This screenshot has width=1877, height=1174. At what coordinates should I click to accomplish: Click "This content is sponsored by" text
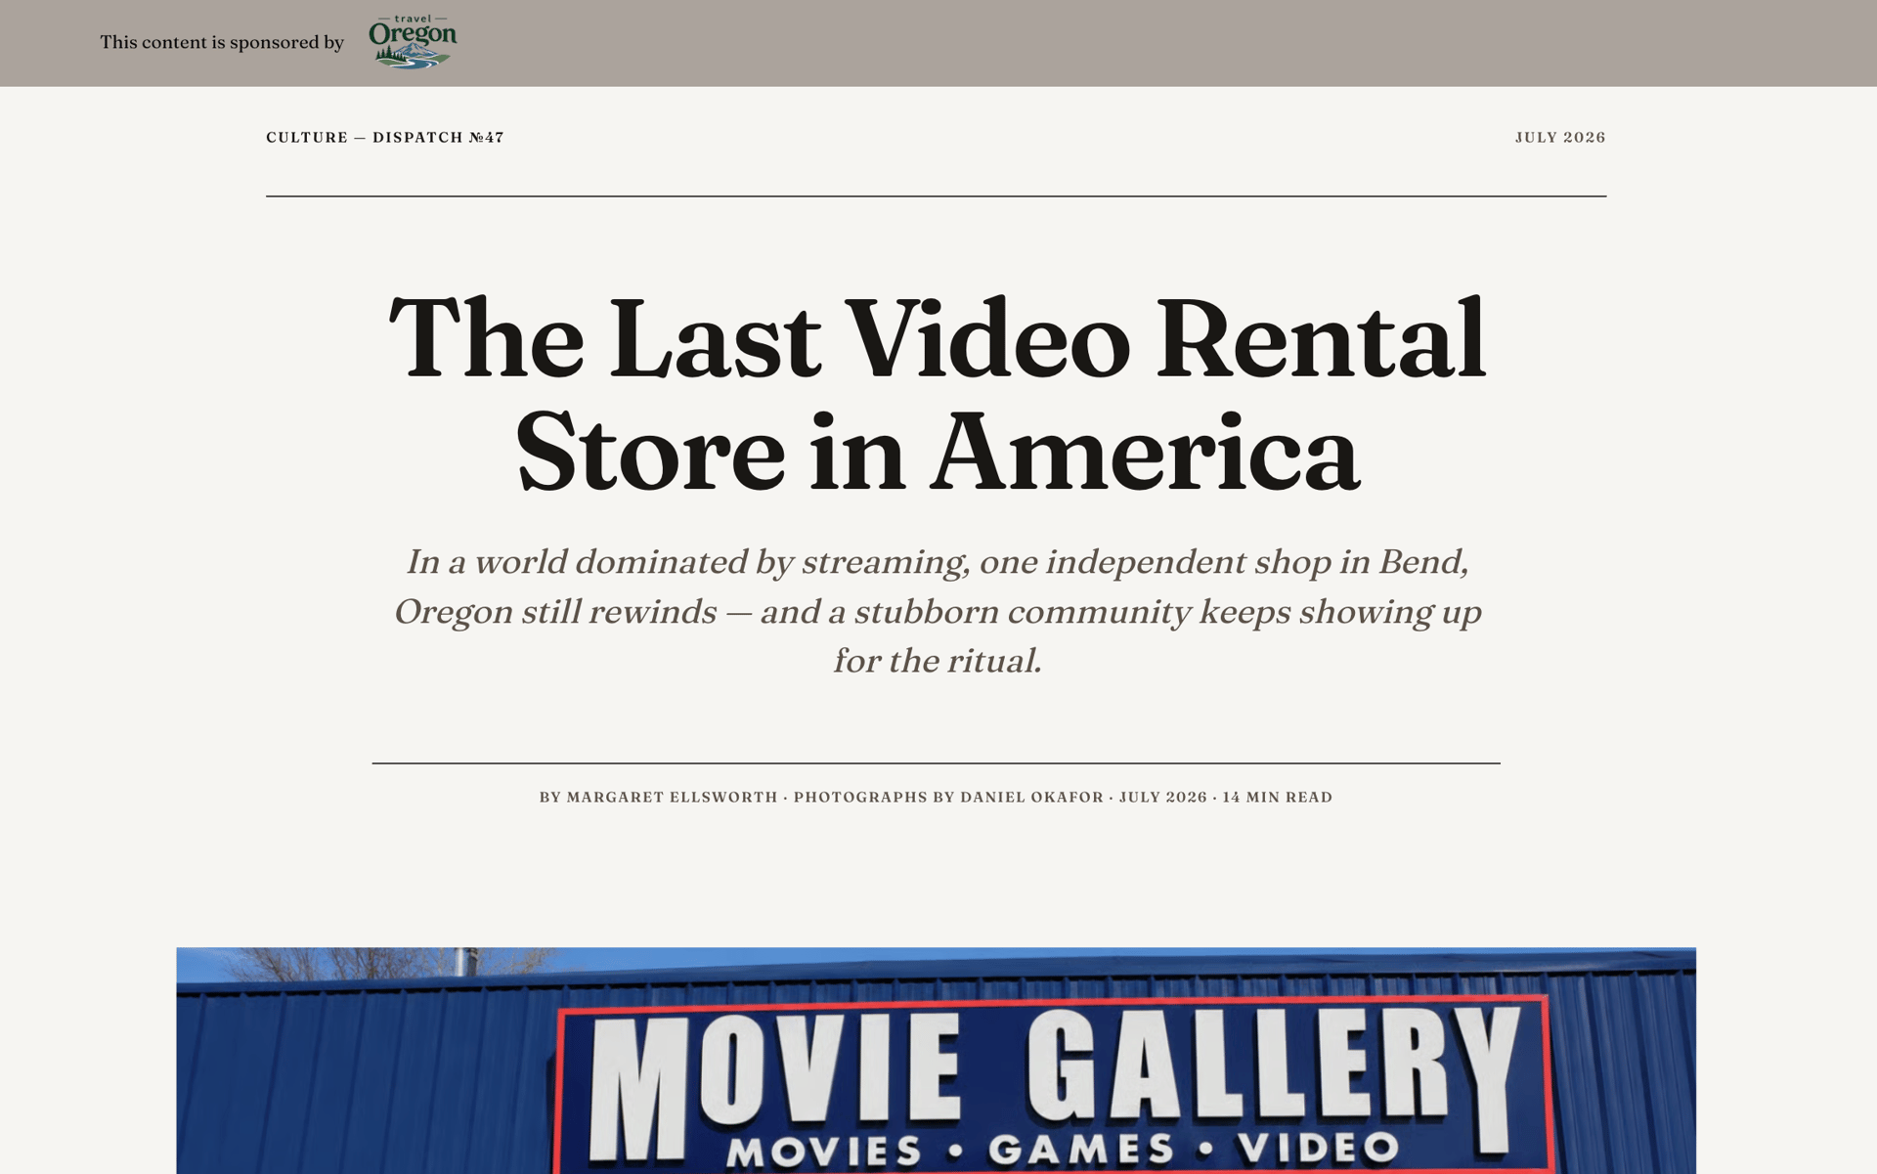(222, 42)
